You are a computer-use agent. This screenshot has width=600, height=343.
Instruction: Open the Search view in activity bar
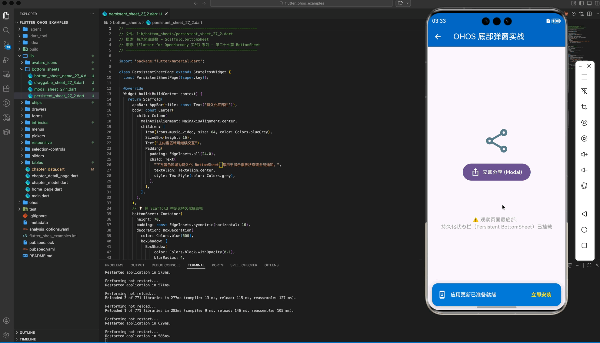click(6, 30)
